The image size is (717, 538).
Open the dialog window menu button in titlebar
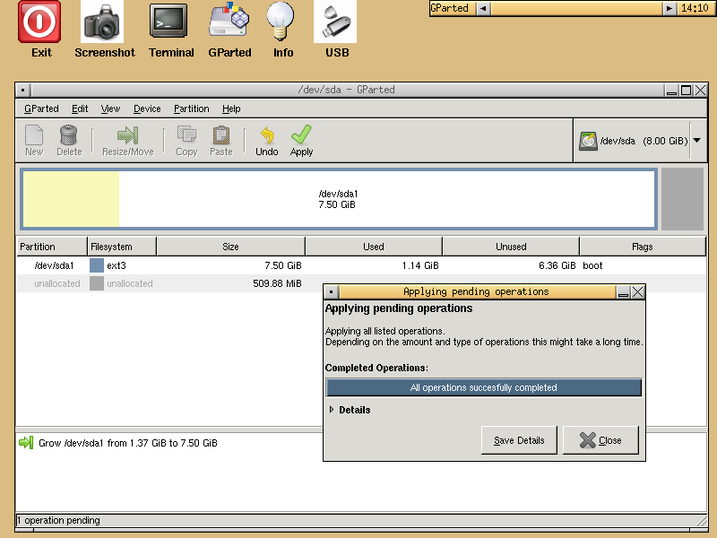pos(331,291)
